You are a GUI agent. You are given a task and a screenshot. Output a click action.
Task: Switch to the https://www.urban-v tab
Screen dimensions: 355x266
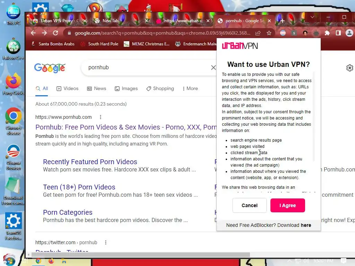182,21
